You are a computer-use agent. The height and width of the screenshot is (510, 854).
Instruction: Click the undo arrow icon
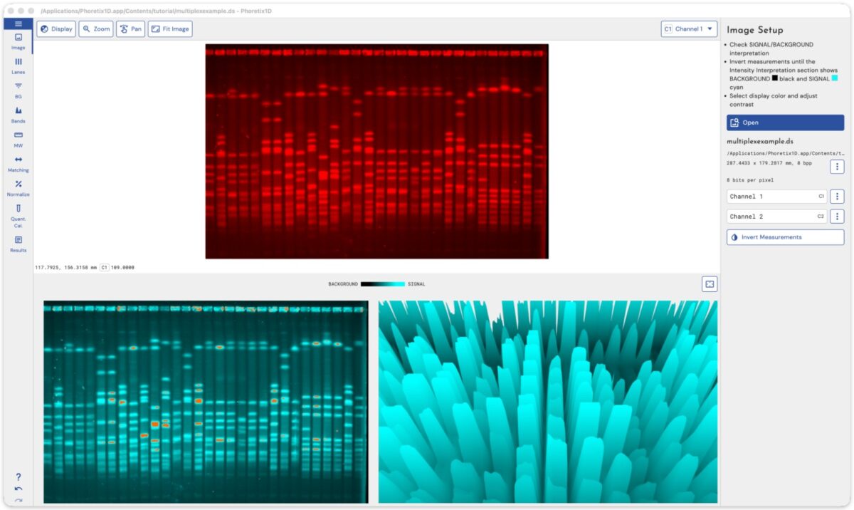pos(19,489)
